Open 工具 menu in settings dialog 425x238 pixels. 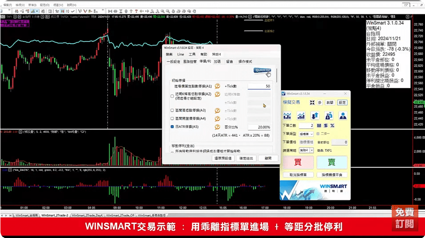click(x=192, y=54)
